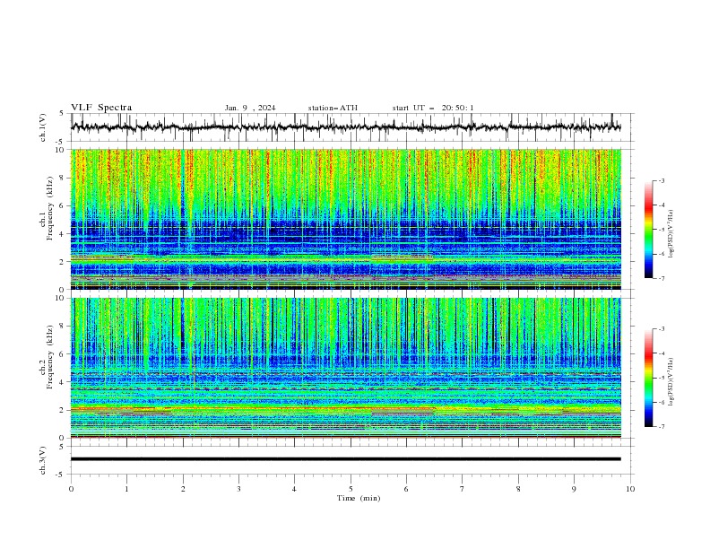710x549 pixels.
Task: Click the '5' tick on the time axis
Action: (351, 489)
